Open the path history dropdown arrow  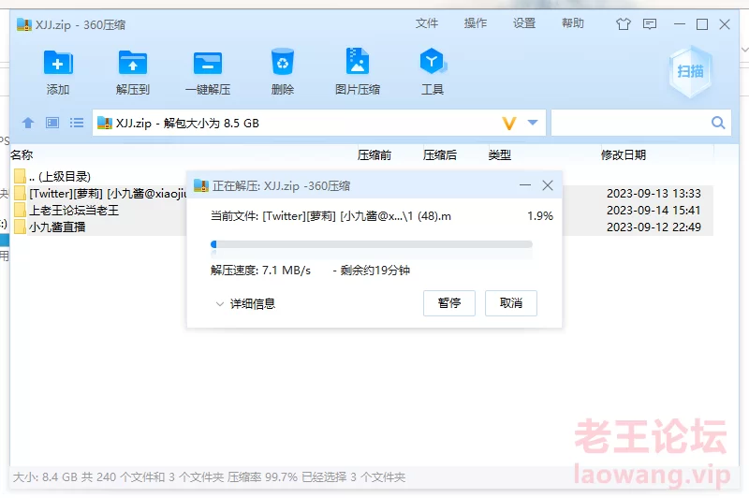533,123
